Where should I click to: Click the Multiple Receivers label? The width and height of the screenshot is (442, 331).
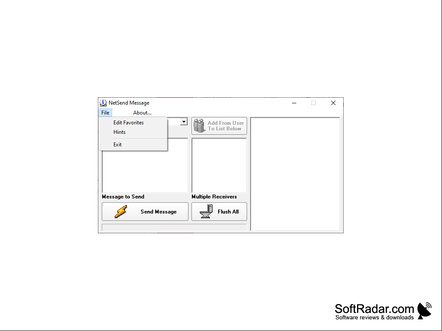pyautogui.click(x=214, y=197)
